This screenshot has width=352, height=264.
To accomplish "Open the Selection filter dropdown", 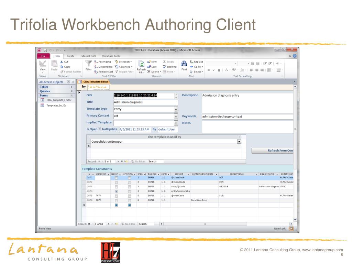I will 123,62.
